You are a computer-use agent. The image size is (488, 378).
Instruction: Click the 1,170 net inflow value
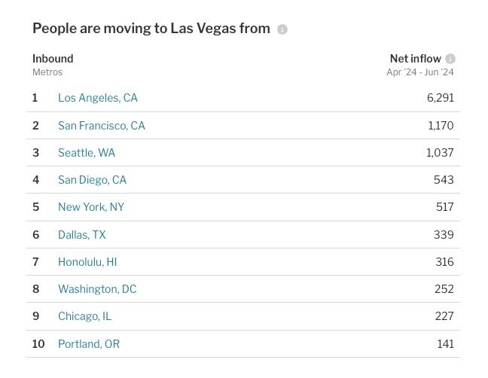(x=441, y=126)
